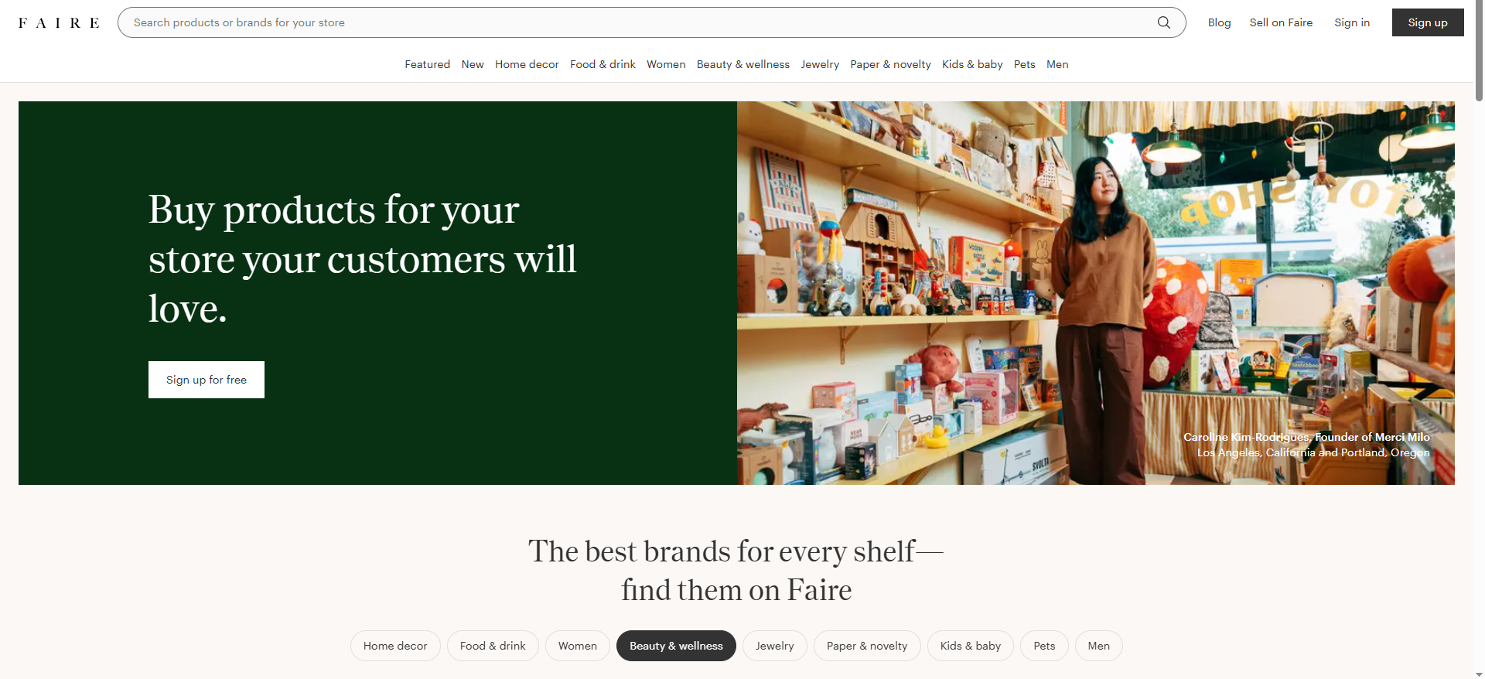Viewport: 1485px width, 679px height.
Task: Open Pets in top navigation
Action: (x=1024, y=64)
